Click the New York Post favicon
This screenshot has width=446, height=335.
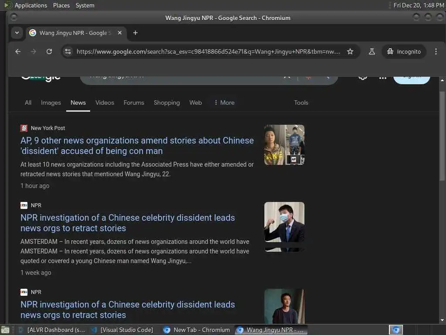24,128
